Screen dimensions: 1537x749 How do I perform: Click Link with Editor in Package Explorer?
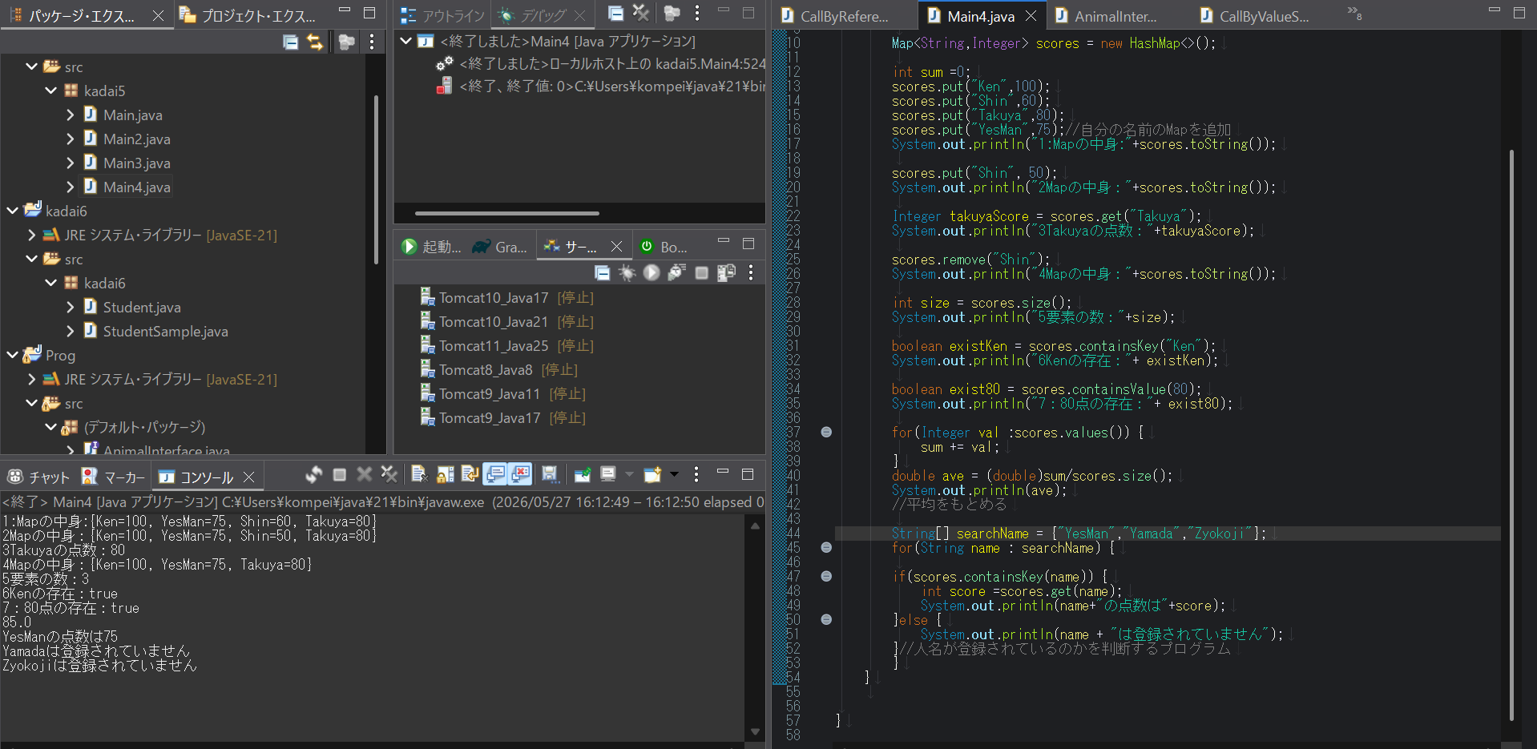tap(315, 42)
